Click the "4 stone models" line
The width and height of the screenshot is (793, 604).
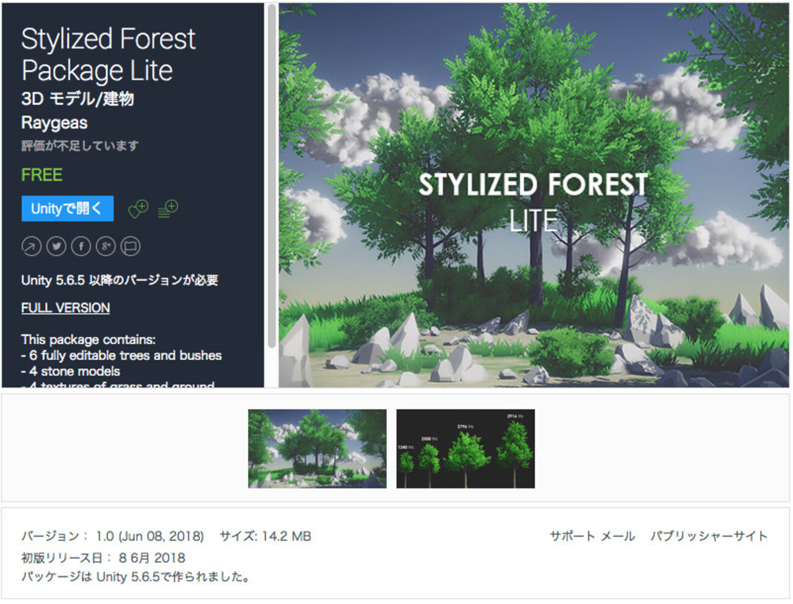click(x=71, y=372)
